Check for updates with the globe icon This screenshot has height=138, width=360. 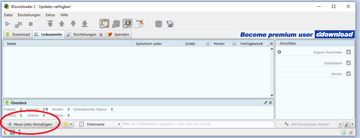(170, 24)
